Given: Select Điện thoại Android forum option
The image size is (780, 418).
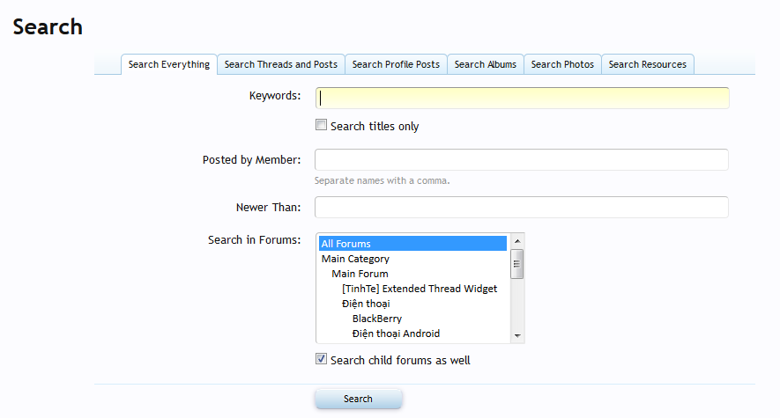Looking at the screenshot, I should pyautogui.click(x=396, y=334).
